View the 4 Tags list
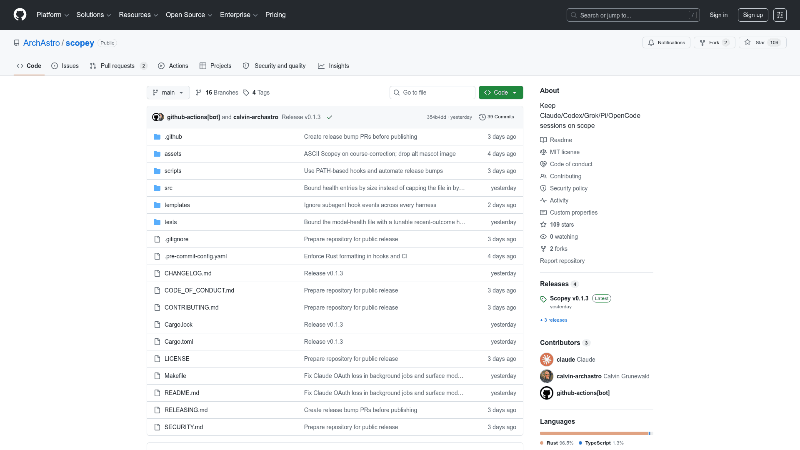 pos(256,92)
